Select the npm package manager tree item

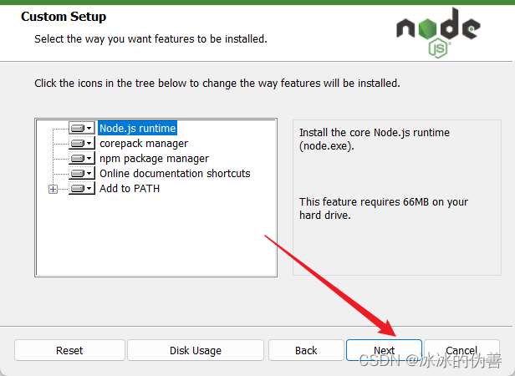coord(154,159)
